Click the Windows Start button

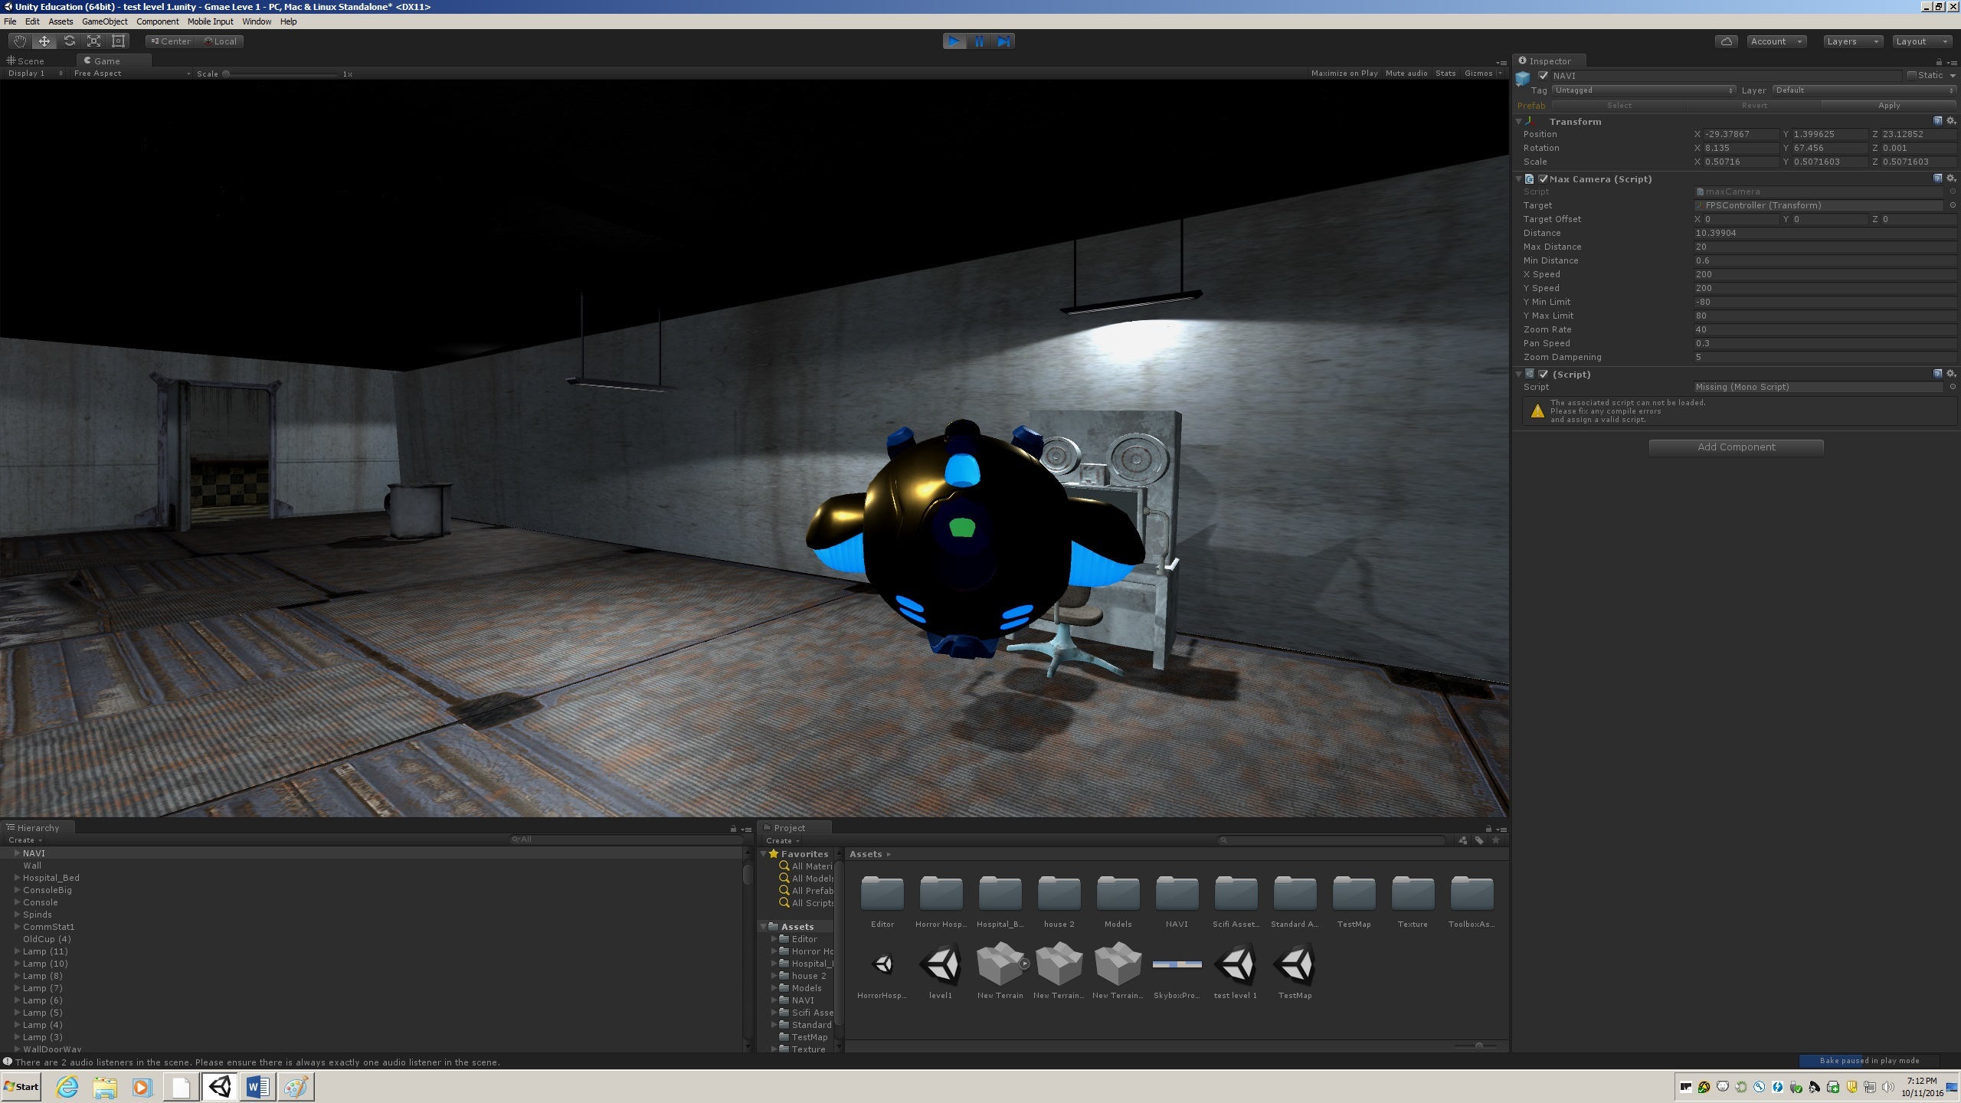pos(21,1087)
